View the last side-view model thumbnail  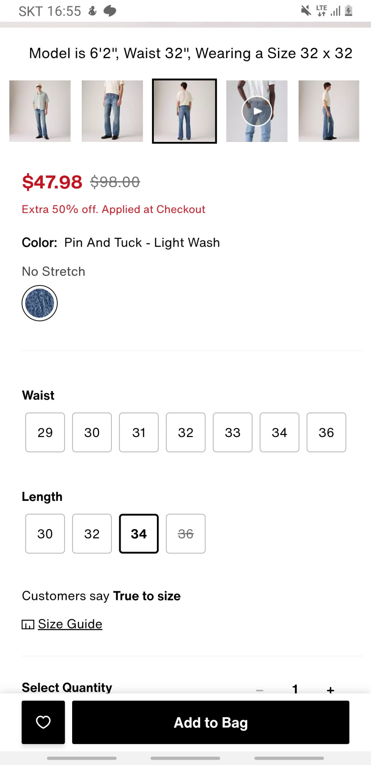(329, 111)
